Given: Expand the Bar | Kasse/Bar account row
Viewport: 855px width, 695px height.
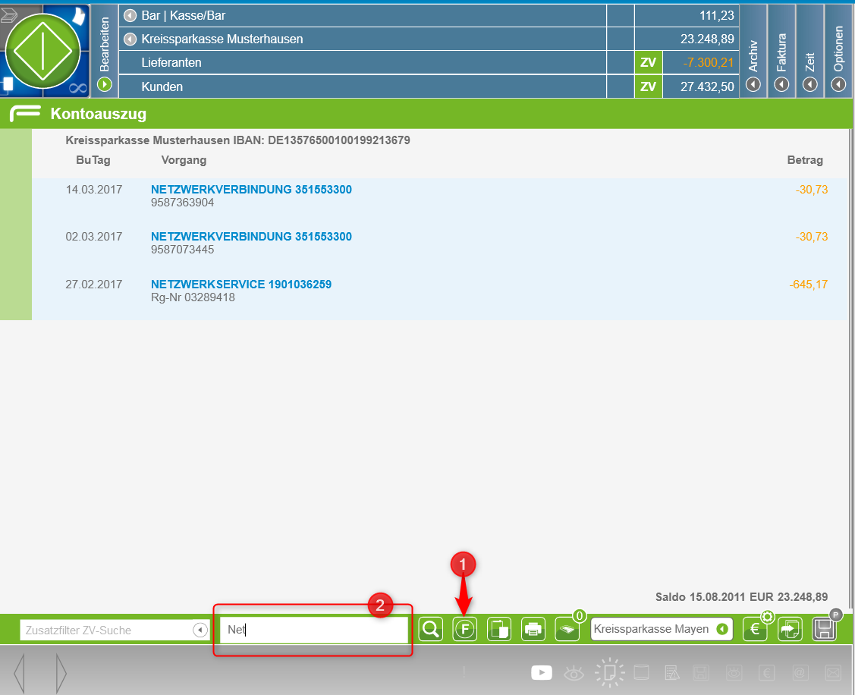Looking at the screenshot, I should (130, 15).
